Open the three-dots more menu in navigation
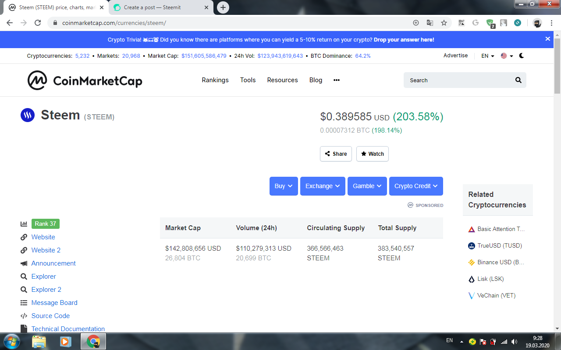The image size is (561, 350). [x=337, y=80]
